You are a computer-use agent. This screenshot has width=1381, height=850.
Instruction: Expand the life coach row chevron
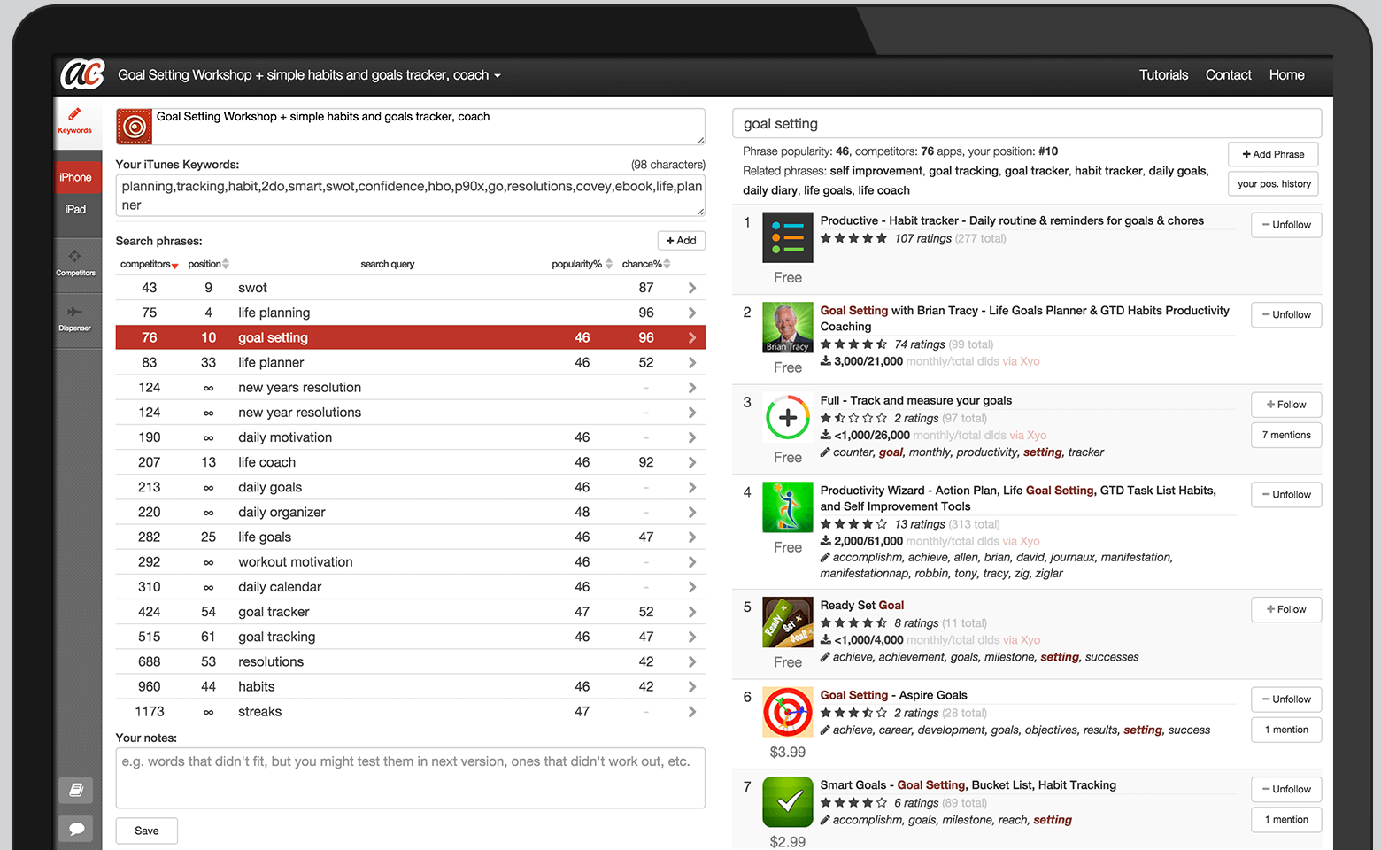(692, 462)
